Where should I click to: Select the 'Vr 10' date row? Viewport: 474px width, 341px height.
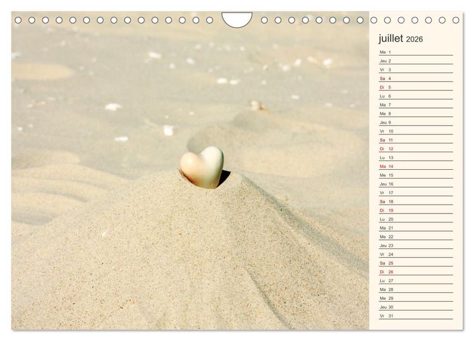click(x=416, y=131)
